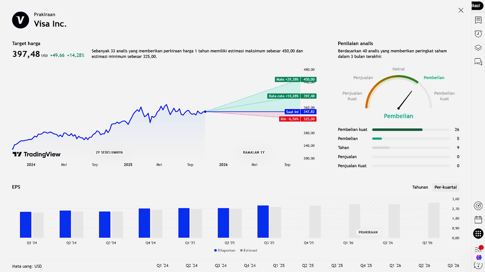Viewport: 485px width, 272px height.
Task: Toggle the Dilaporkan legend series
Action: click(x=224, y=250)
